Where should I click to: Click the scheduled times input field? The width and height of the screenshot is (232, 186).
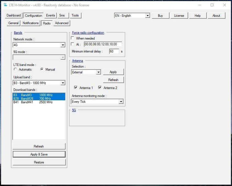pyautogui.click(x=103, y=44)
